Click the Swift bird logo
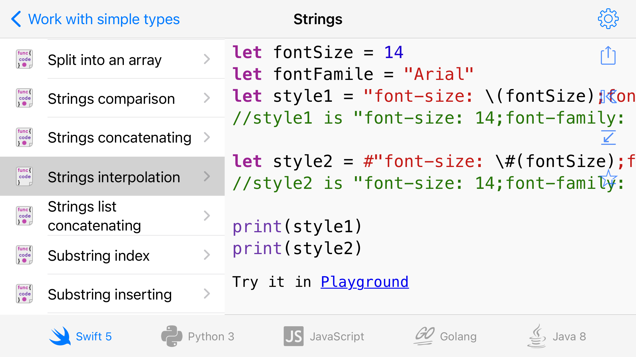 (60, 336)
